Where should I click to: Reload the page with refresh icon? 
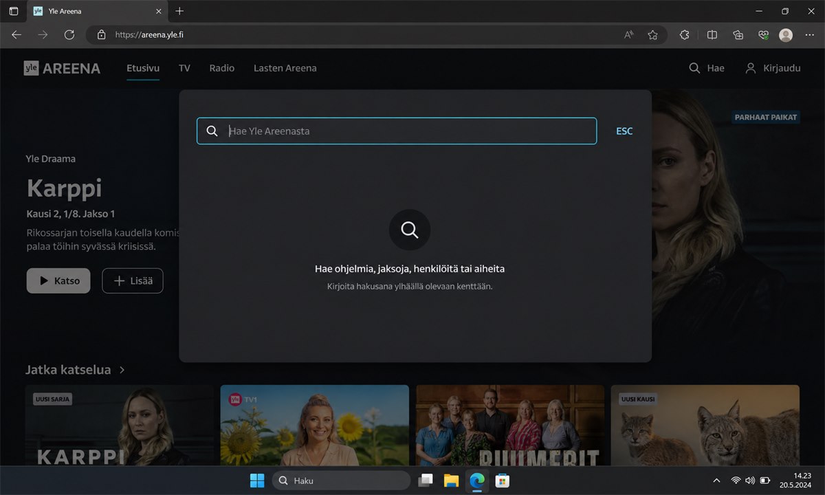click(69, 35)
